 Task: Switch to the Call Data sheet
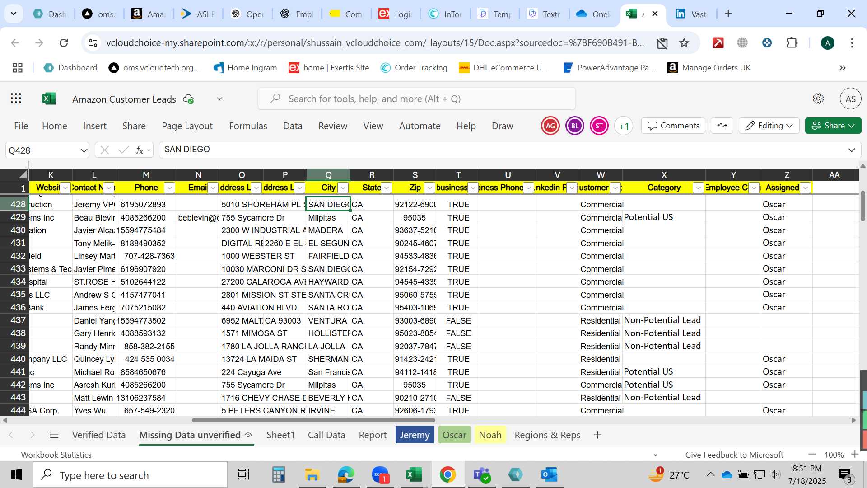pos(326,435)
